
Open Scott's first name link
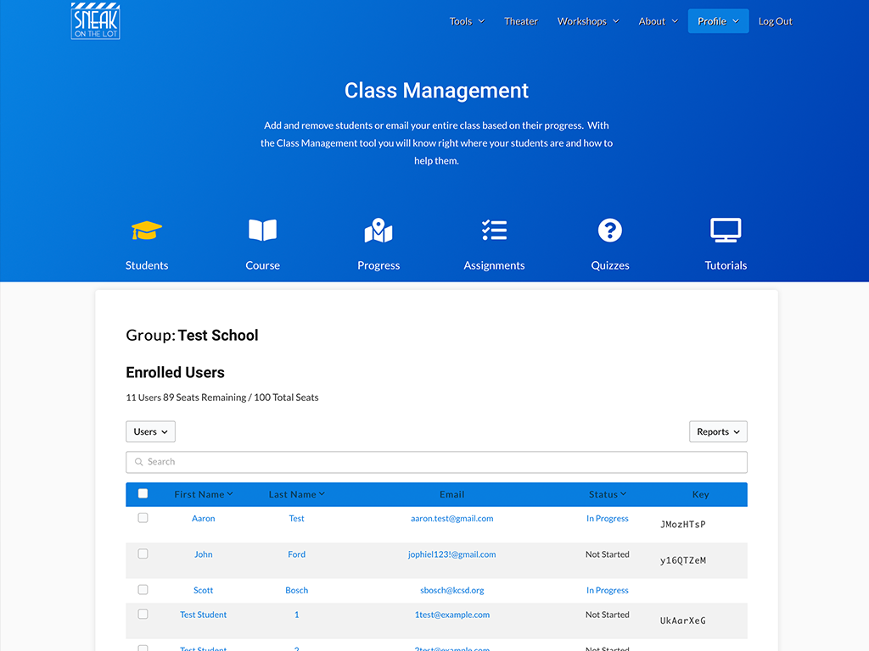(x=204, y=590)
